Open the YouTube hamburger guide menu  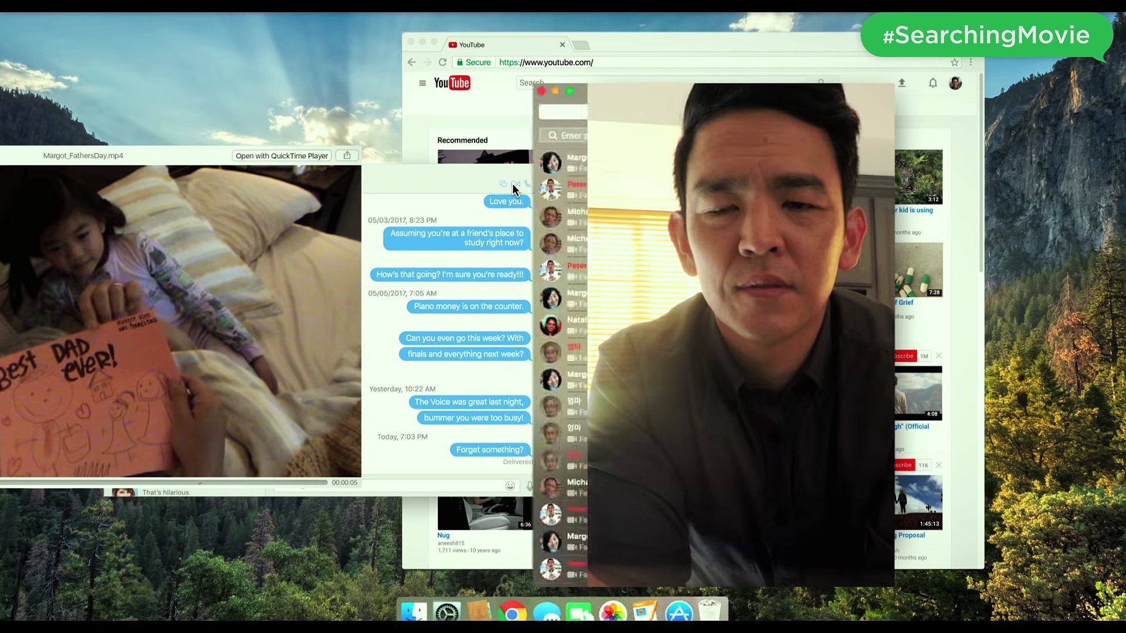pyautogui.click(x=422, y=83)
